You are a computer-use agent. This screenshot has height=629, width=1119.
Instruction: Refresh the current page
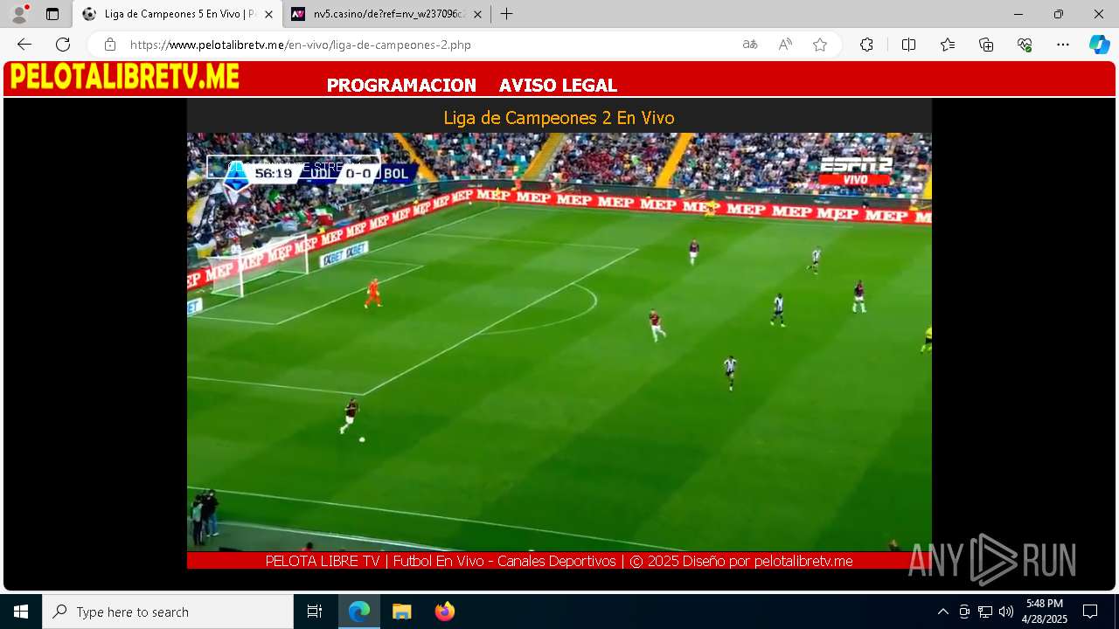point(63,45)
